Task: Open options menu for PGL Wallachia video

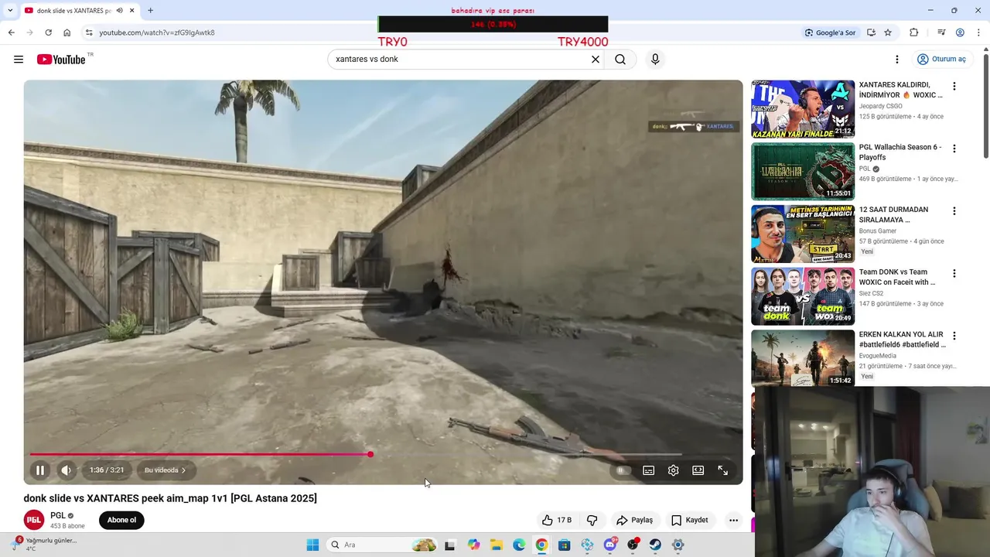Action: 954,149
